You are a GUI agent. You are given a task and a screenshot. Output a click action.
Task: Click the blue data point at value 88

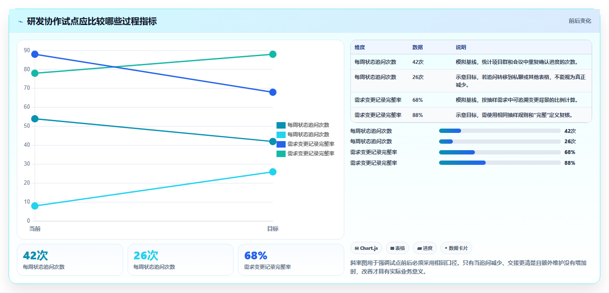pyautogui.click(x=35, y=54)
